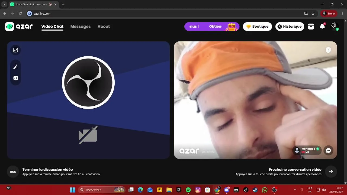Click 'Terminer la discussion vidéo' text
The width and height of the screenshot is (347, 195).
[x=47, y=170]
